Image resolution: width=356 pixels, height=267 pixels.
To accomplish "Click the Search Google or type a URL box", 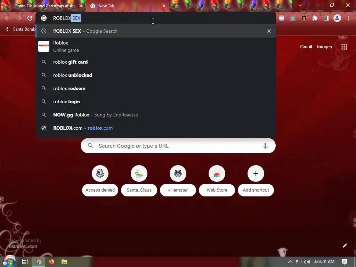I will point(178,146).
